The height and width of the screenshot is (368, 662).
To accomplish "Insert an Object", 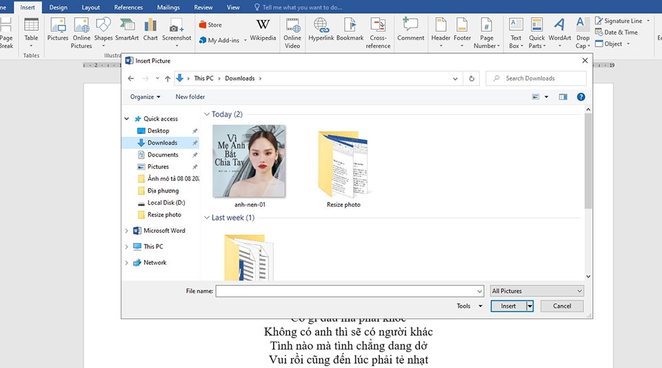I will (612, 43).
